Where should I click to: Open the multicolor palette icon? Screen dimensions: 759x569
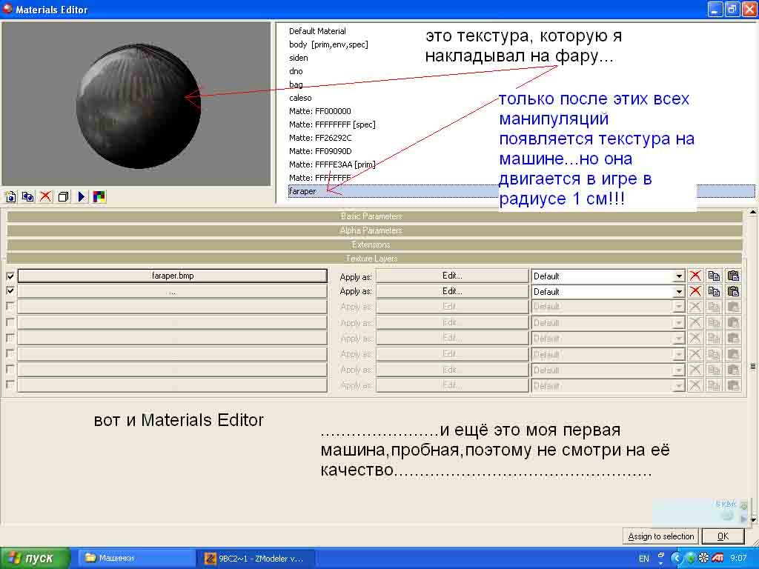(99, 196)
